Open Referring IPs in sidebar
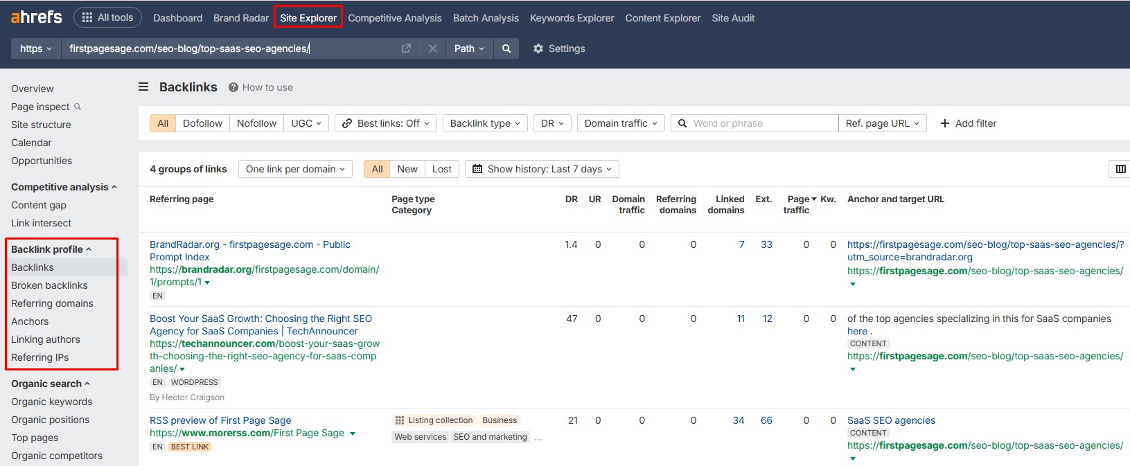 39,357
